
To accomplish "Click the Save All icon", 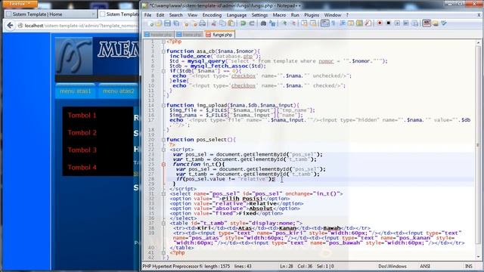I will [176, 23].
